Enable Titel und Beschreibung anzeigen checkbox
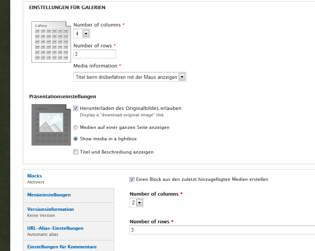 tap(76, 152)
